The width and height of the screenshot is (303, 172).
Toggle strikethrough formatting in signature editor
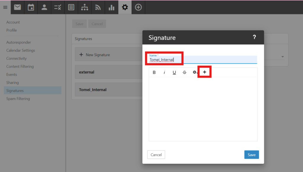(x=184, y=72)
